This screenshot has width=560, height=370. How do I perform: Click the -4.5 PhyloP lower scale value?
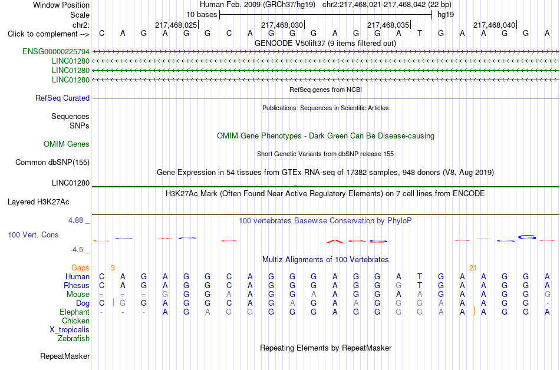[77, 250]
